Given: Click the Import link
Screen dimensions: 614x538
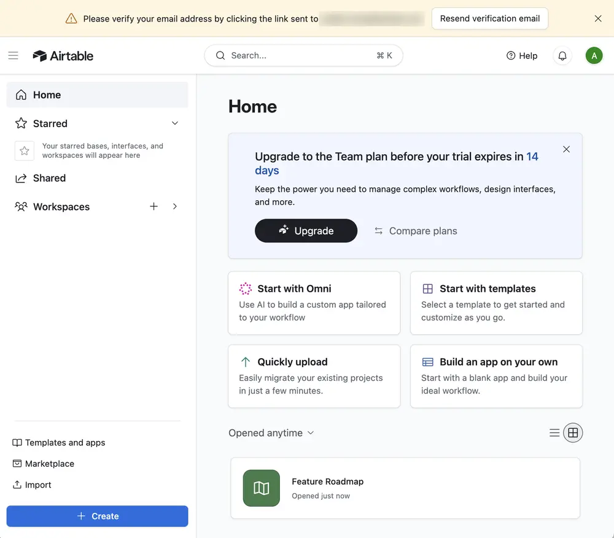Looking at the screenshot, I should (32, 485).
